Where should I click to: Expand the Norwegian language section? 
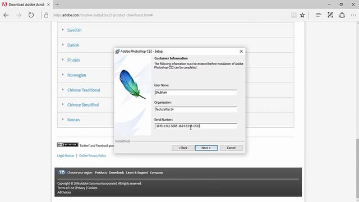tap(77, 75)
